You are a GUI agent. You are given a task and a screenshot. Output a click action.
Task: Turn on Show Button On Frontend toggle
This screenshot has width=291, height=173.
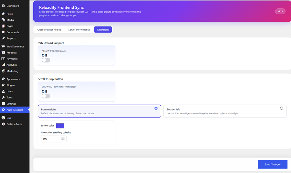pyautogui.click(x=46, y=96)
